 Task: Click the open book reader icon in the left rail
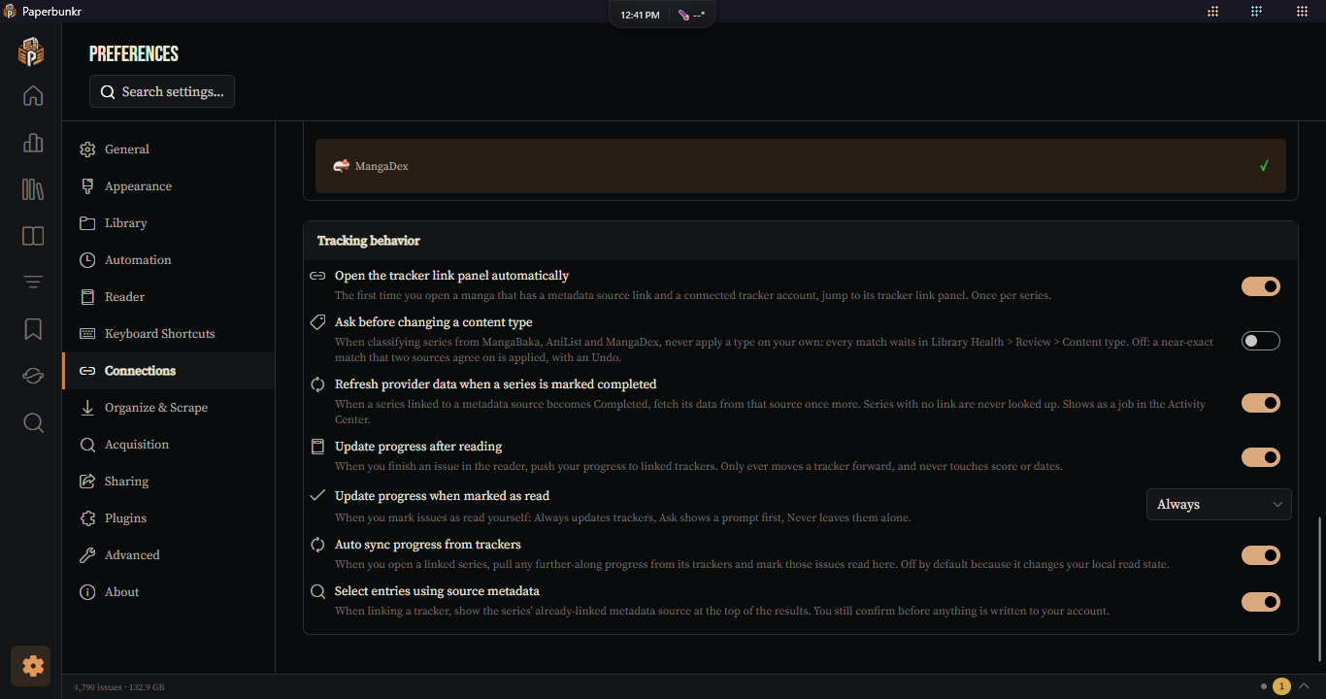click(x=33, y=236)
